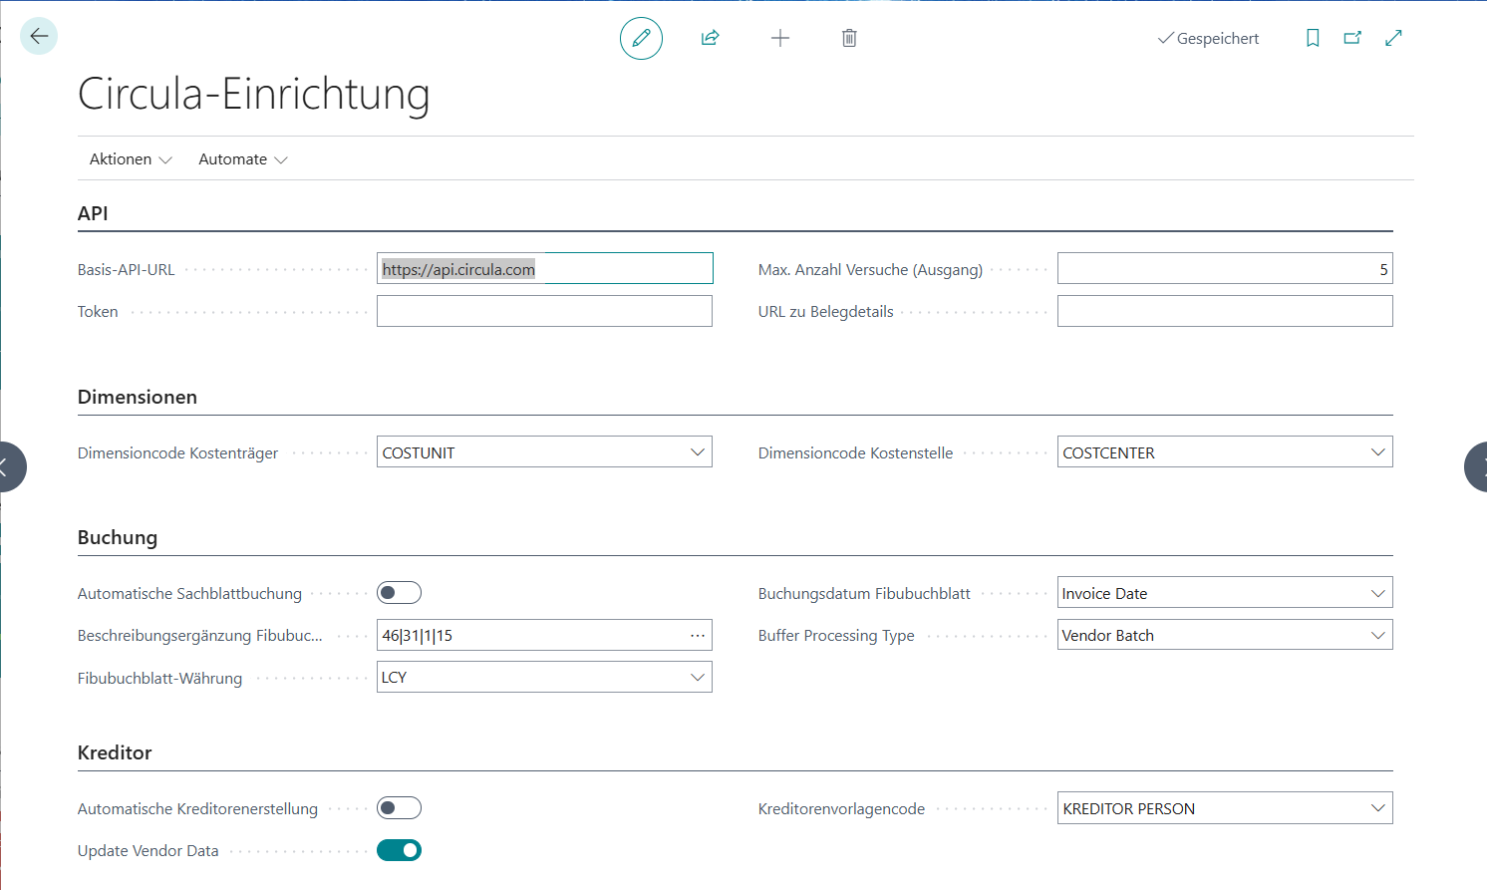Screen dimensions: 1488x890
Task: Disable the Update Vendor Data switch
Action: 399,850
